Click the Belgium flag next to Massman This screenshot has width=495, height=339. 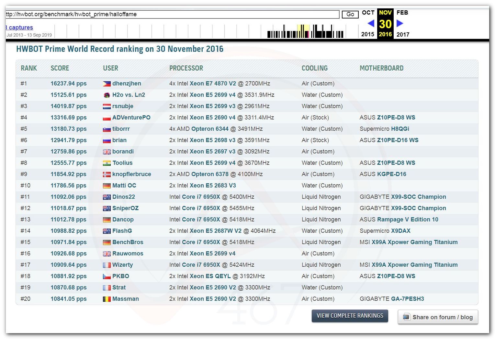click(107, 299)
